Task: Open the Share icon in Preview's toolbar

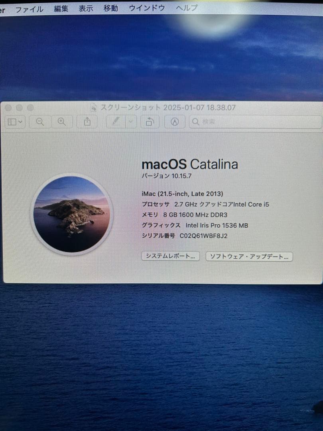Action: click(x=87, y=121)
